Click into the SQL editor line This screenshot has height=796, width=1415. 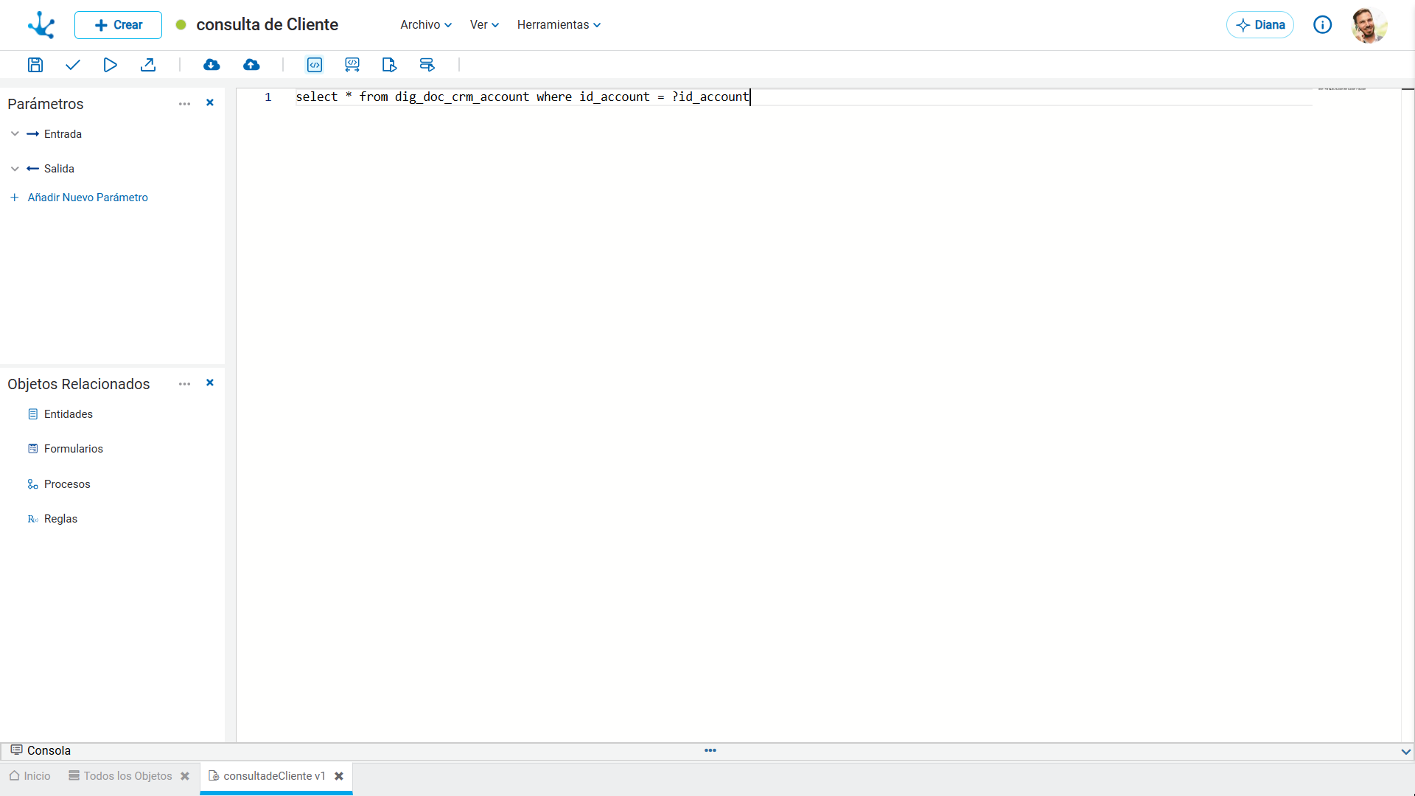pos(803,97)
